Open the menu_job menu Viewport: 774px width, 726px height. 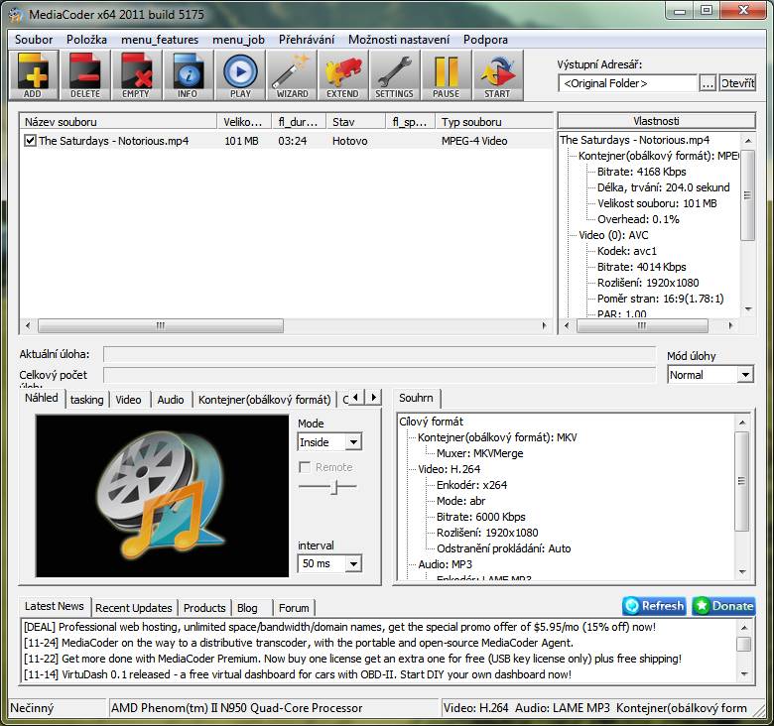tap(238, 40)
